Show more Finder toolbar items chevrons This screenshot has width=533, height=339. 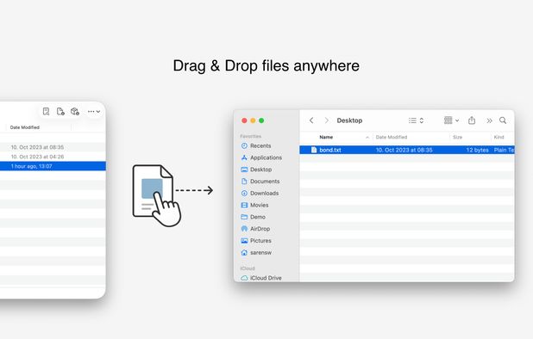point(490,120)
